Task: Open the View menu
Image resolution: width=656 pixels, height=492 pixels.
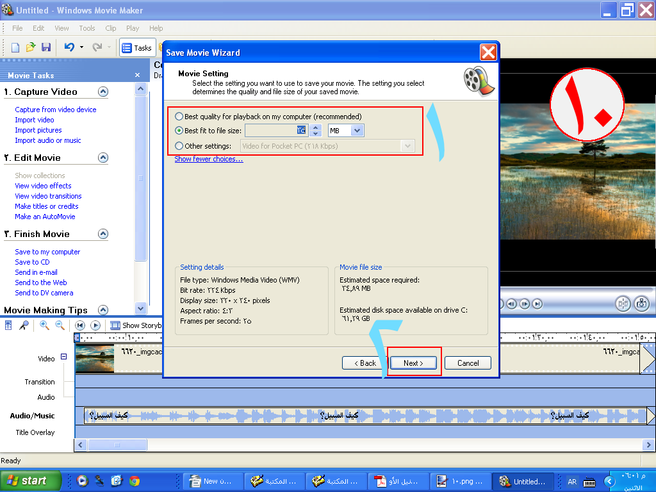Action: tap(61, 28)
